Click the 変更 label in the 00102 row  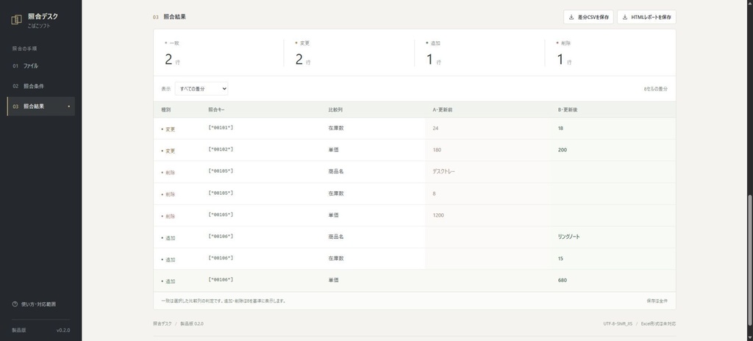click(x=170, y=151)
